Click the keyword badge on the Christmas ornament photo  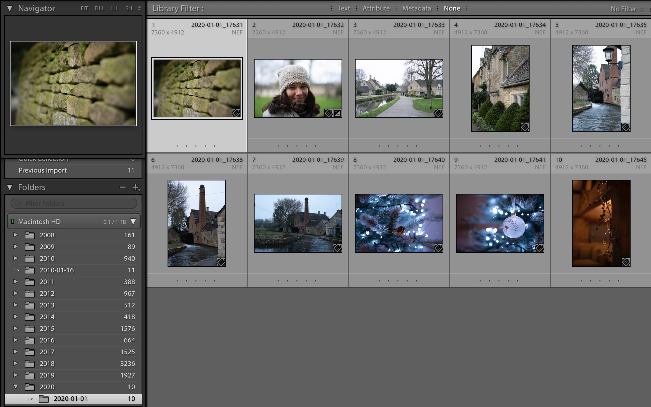[539, 248]
